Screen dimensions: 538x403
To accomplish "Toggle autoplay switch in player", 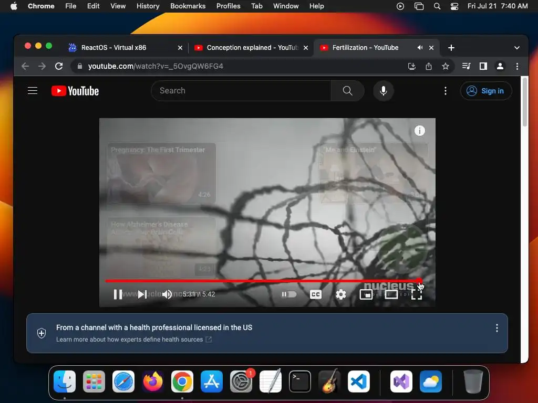I will click(x=289, y=294).
